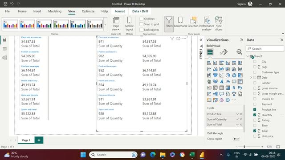Open the Performance analyzer pane
Screen dimensions: 285x160
pos(207,24)
